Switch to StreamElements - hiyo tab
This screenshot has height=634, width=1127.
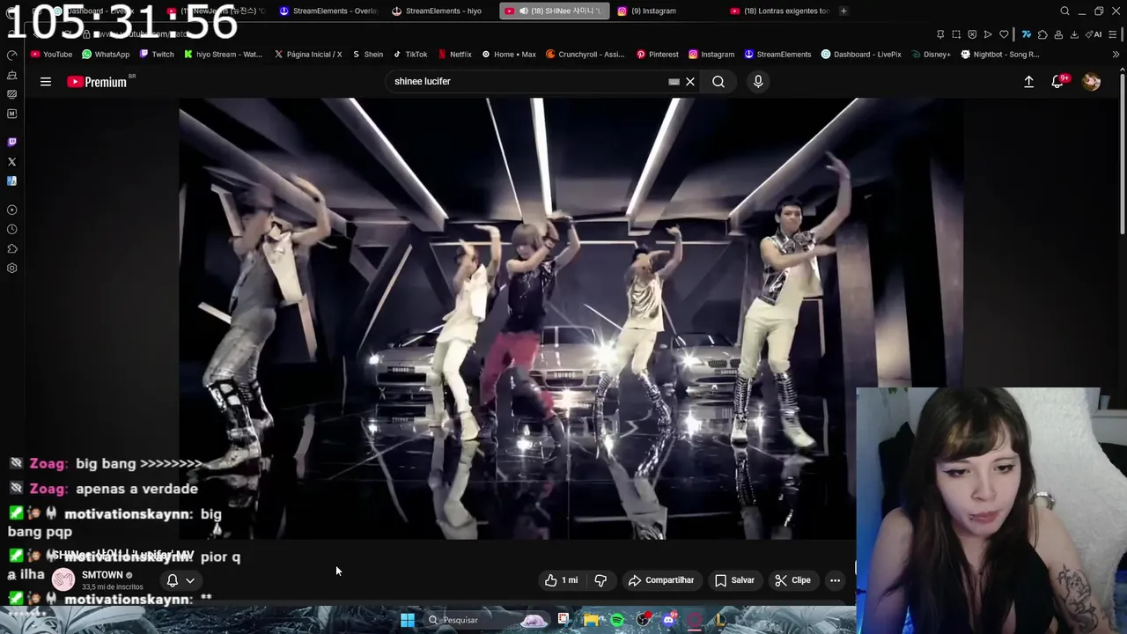tap(443, 11)
